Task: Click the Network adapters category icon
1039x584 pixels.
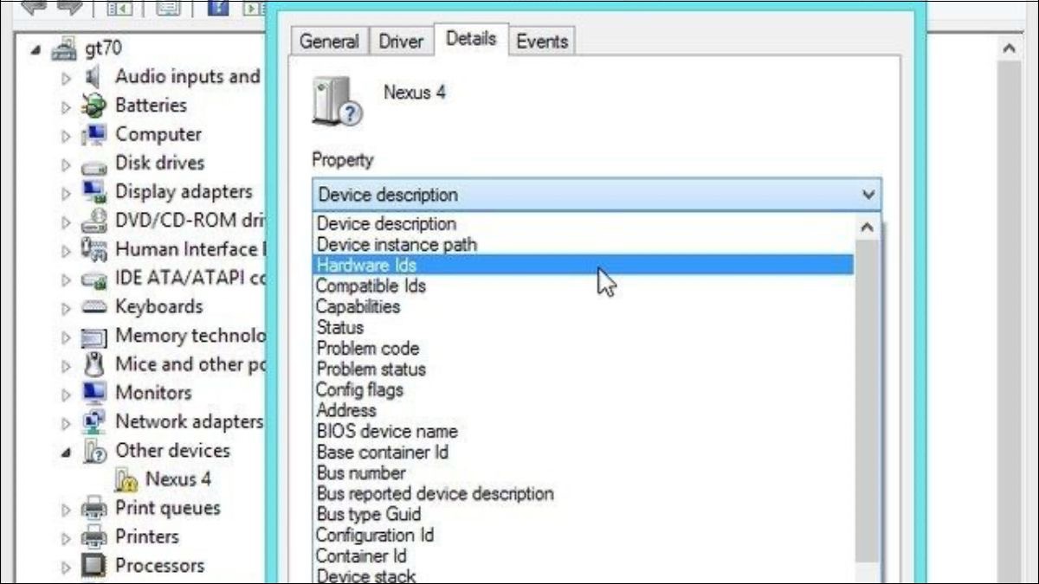Action: (94, 421)
